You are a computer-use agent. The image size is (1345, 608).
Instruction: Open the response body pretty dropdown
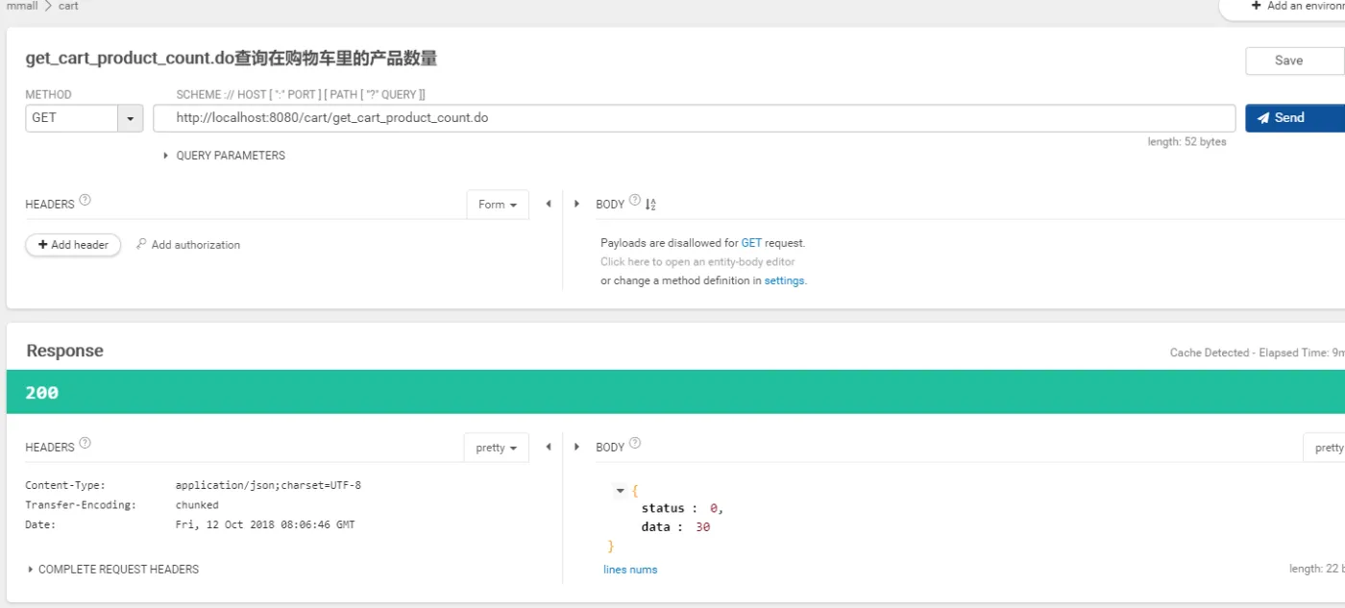1324,448
